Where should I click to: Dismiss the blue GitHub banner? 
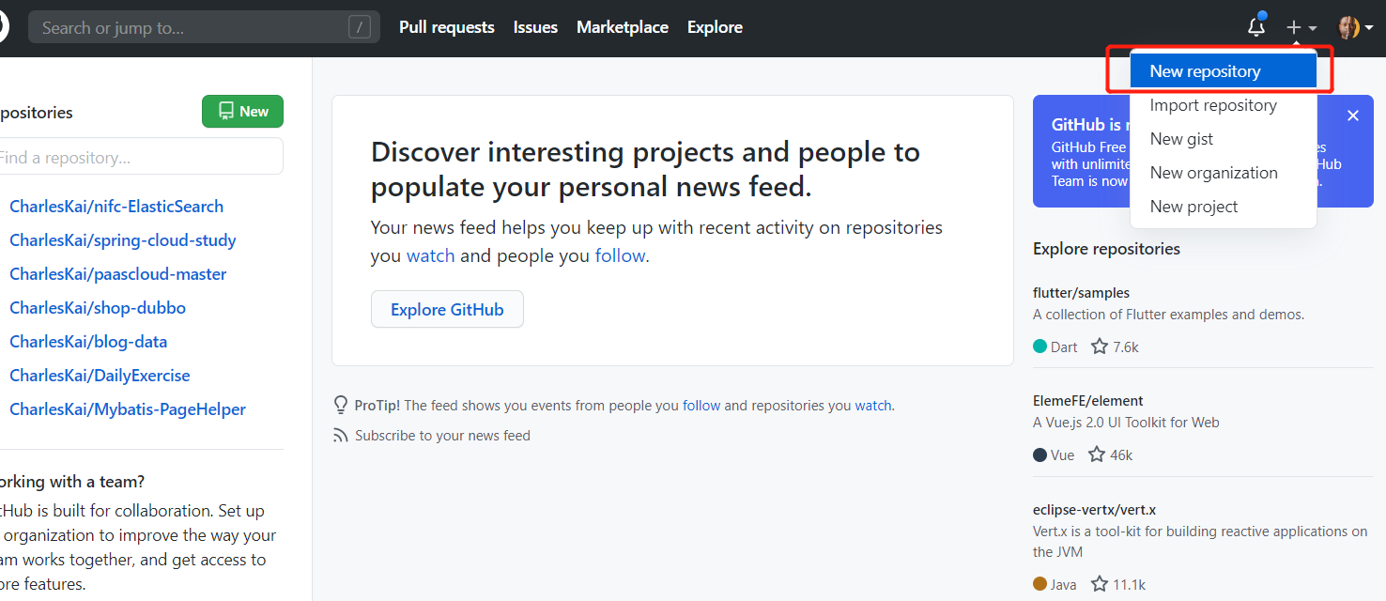[1353, 116]
